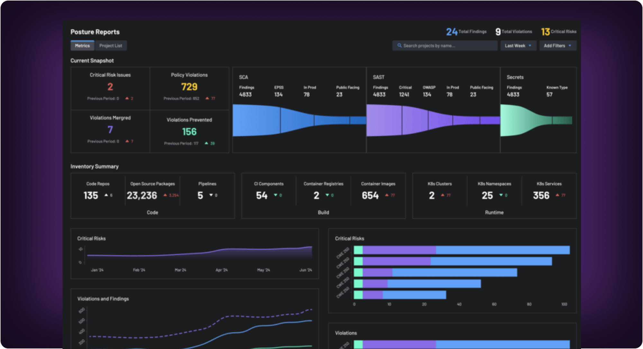Click the Current Snapshot section heading
This screenshot has width=643, height=349.
tap(92, 61)
